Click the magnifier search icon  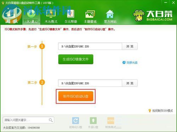(x=51, y=120)
